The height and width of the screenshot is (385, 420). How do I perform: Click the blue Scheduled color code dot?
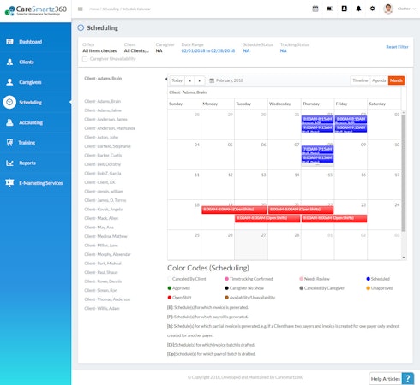368,279
